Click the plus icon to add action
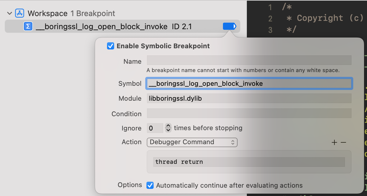This screenshot has height=196, width=367. [334, 142]
